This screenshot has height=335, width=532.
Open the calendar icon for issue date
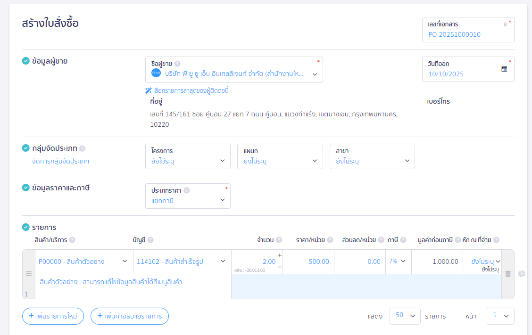pos(504,69)
